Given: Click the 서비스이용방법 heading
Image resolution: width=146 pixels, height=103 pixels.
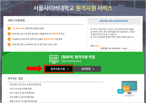Looking at the screenshot, I should click(16, 20).
